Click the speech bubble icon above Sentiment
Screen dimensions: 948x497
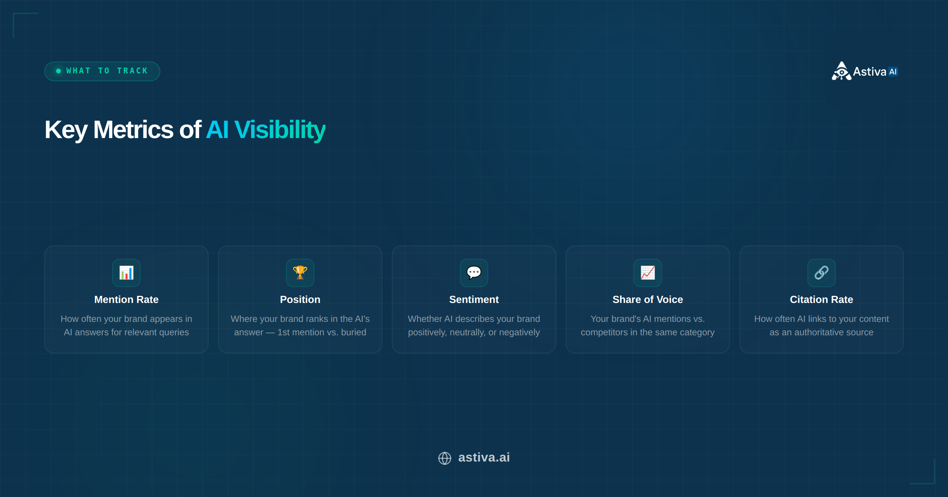(x=474, y=273)
